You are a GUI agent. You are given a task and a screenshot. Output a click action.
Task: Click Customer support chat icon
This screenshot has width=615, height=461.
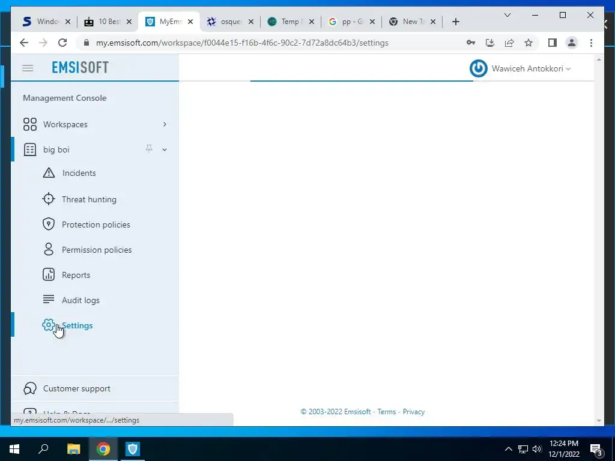pos(30,388)
